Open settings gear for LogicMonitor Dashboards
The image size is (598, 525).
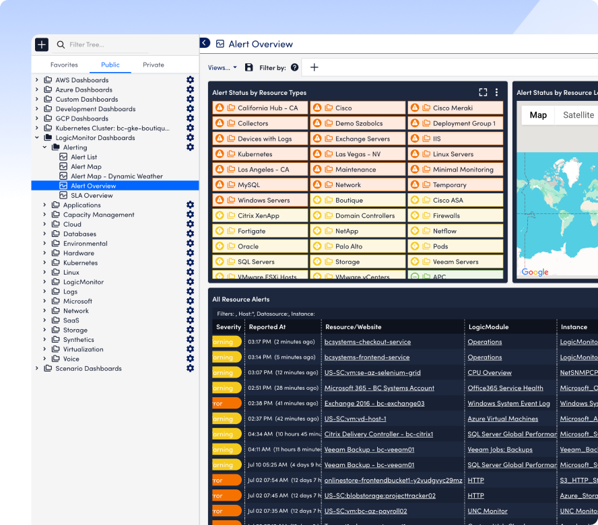[191, 137]
